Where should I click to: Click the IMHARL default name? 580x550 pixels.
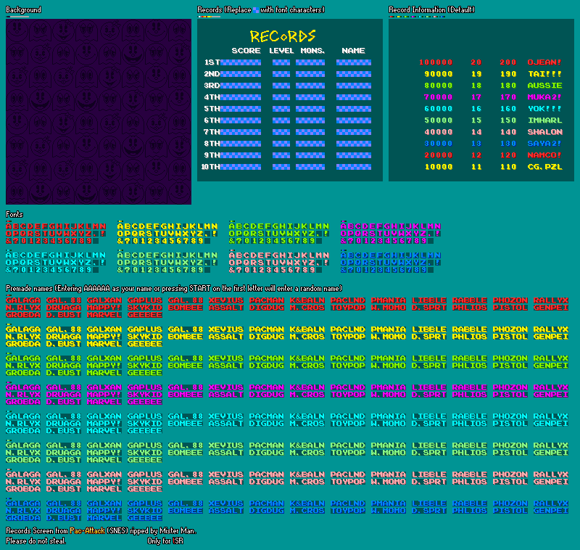544,120
